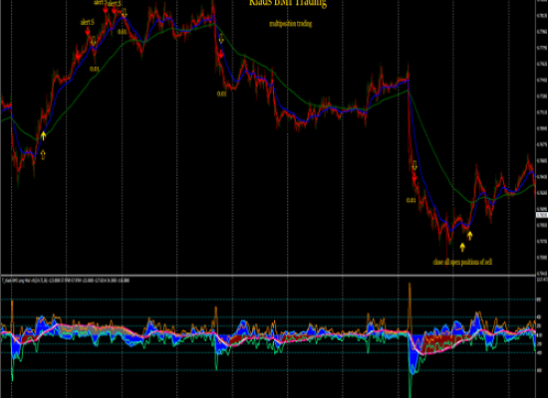This screenshot has width=548, height=398.
Task: Select hollow up arrow beneath the first solid buy arrow
Action: [43, 154]
